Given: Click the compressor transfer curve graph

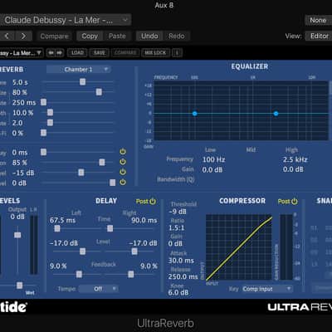Looking at the screenshot, I should (x=239, y=247).
